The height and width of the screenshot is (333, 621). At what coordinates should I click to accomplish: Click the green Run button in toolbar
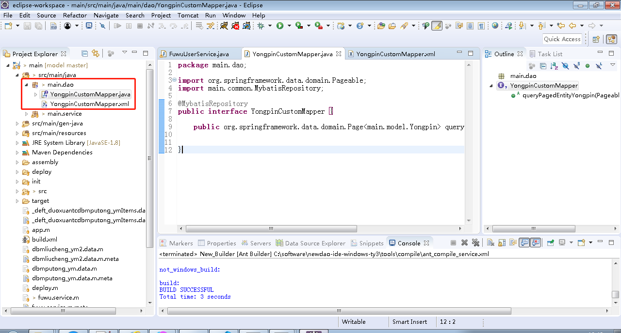[280, 26]
